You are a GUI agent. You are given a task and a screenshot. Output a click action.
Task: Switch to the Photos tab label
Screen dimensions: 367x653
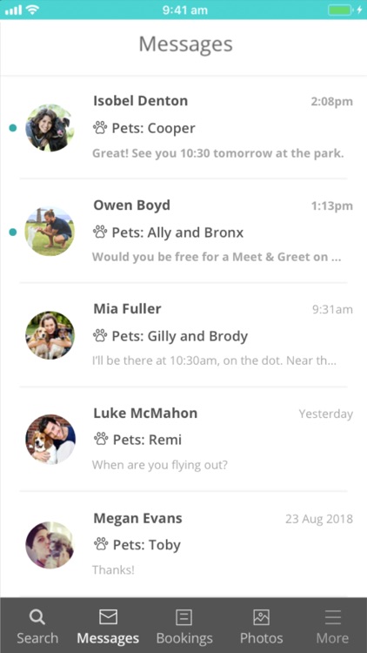(261, 638)
